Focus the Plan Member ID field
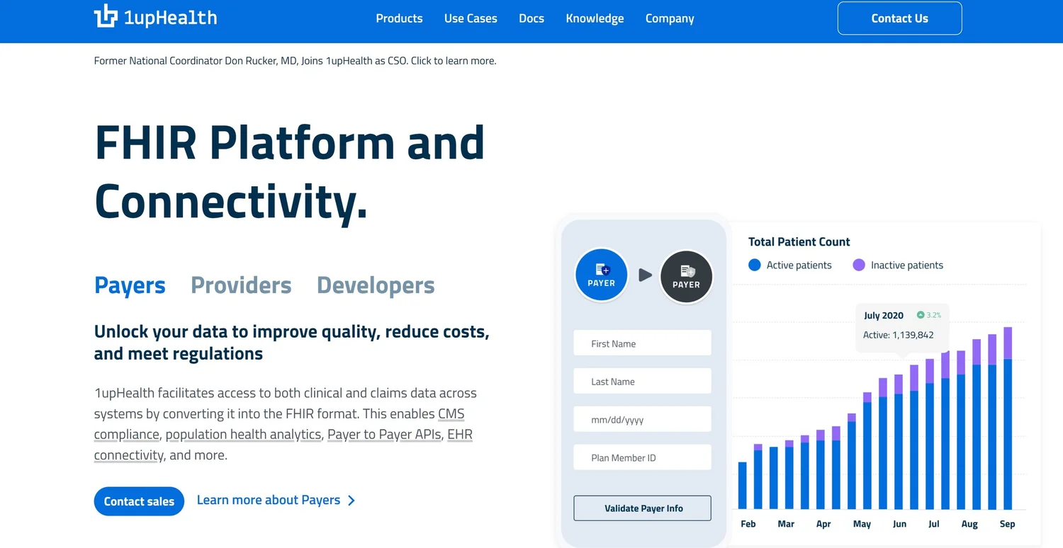Screen dimensions: 1063x548 pos(642,458)
